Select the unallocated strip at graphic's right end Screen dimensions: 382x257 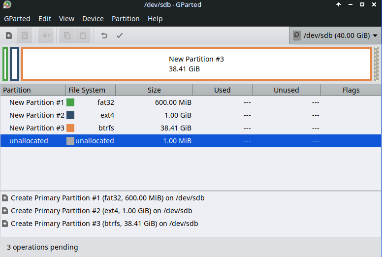(x=377, y=64)
